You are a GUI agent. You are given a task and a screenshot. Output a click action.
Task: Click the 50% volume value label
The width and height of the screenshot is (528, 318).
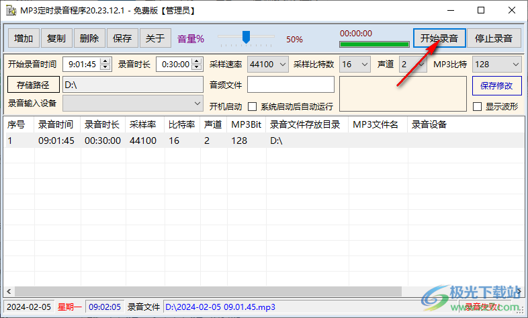pos(295,40)
